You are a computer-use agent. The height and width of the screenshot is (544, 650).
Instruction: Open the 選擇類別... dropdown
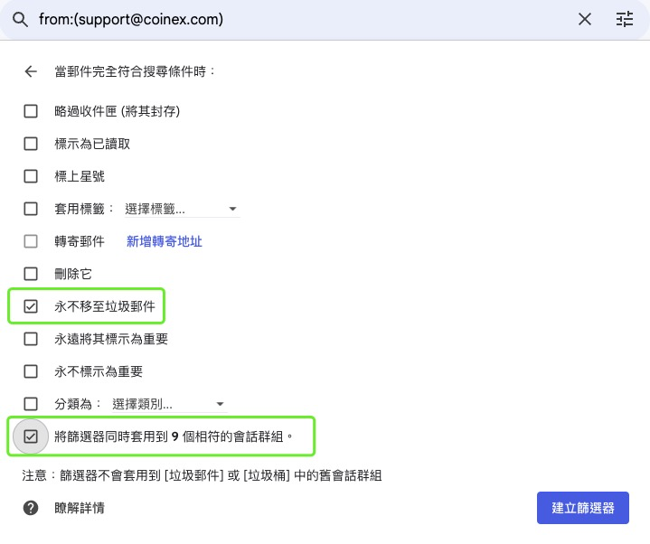point(169,404)
